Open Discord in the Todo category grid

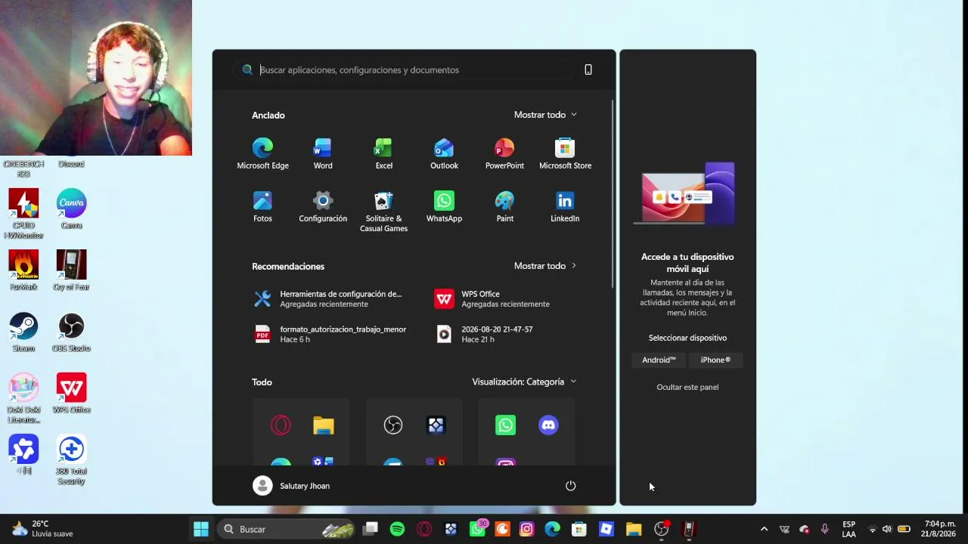[x=548, y=425]
